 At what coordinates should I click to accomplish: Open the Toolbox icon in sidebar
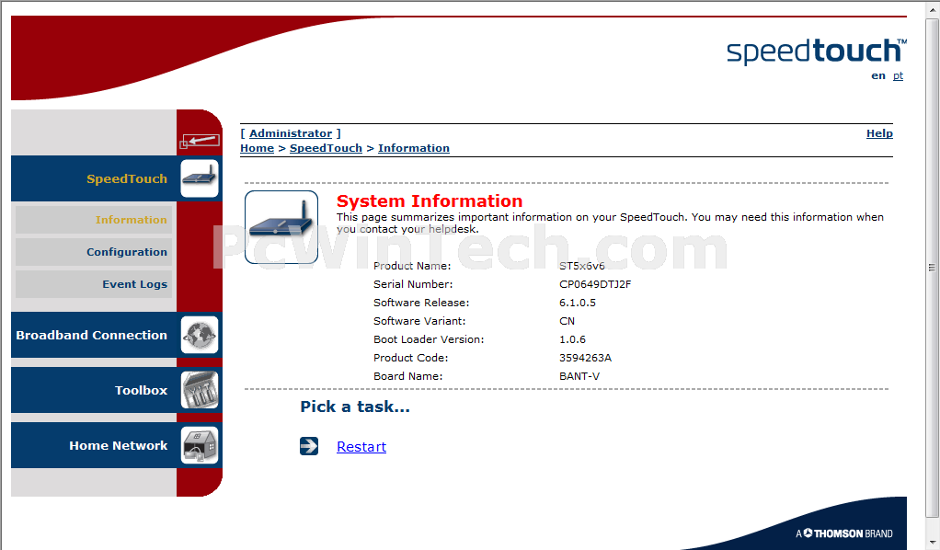pos(200,391)
